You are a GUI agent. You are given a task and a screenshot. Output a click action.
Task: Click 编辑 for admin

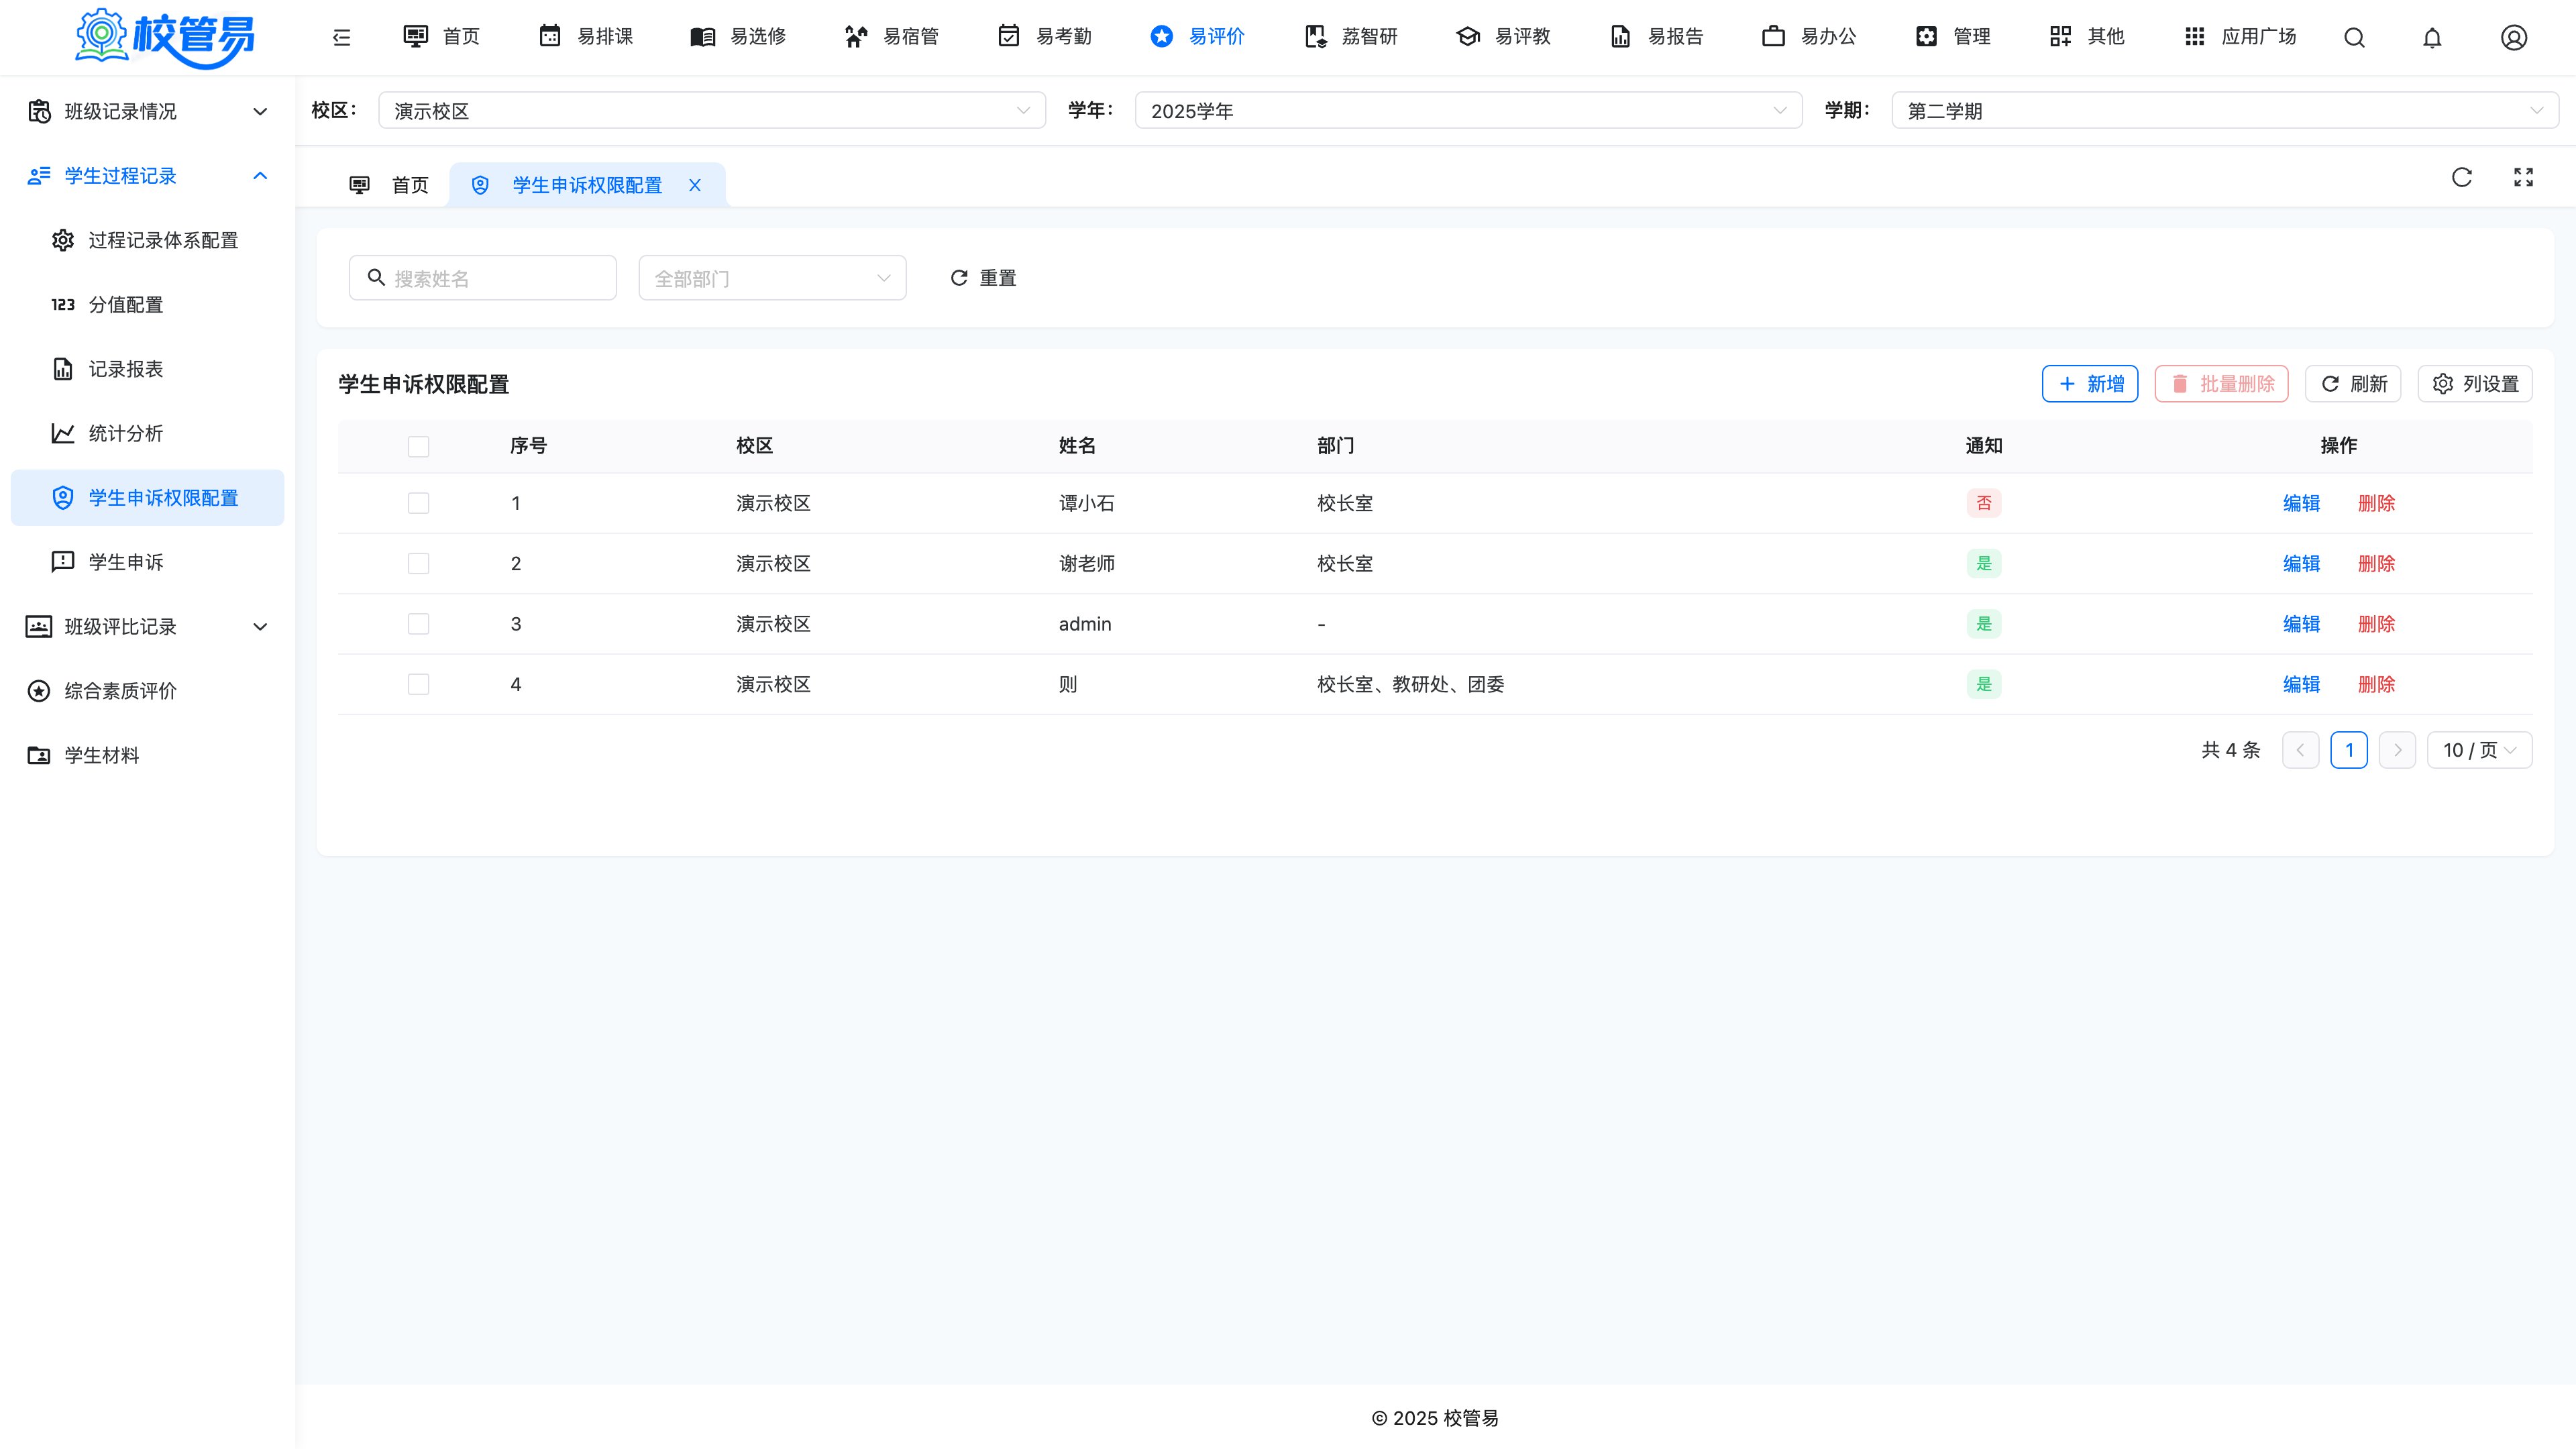pyautogui.click(x=2301, y=624)
